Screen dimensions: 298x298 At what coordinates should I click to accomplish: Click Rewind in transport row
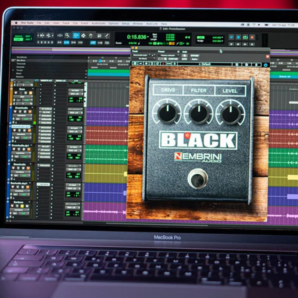pos(238,44)
